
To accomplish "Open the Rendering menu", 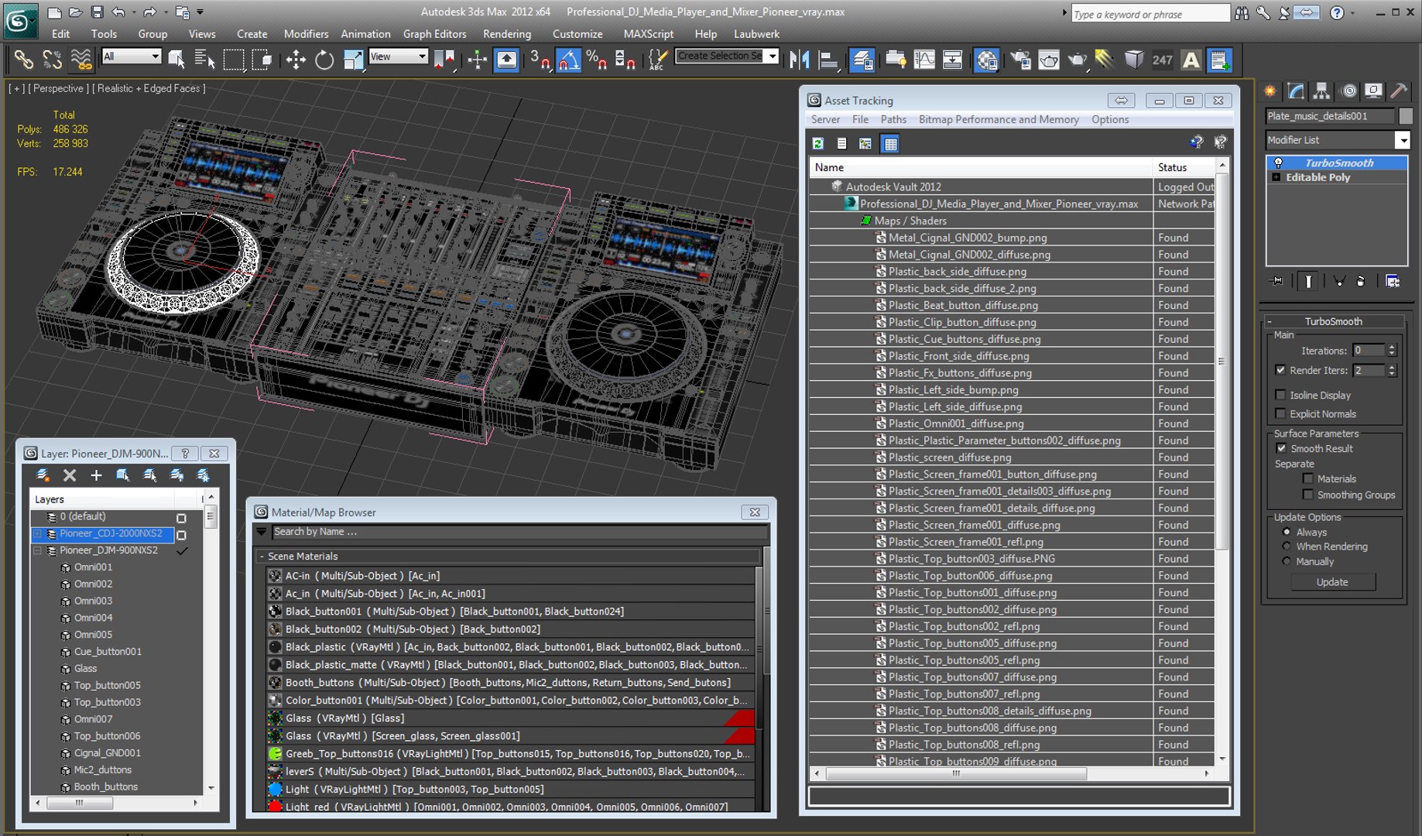I will point(507,34).
